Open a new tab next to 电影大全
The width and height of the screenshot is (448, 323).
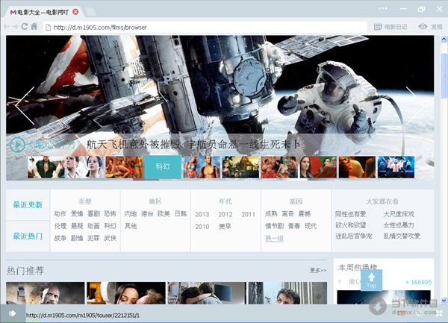pos(90,12)
